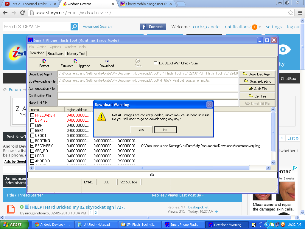Uncheck the RECOVERY checkbox
305x229 pixels.
click(x=32, y=146)
